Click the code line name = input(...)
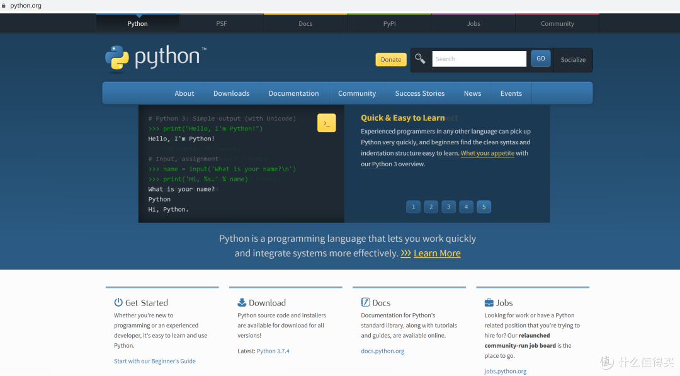This screenshot has width=680, height=376. coord(222,169)
